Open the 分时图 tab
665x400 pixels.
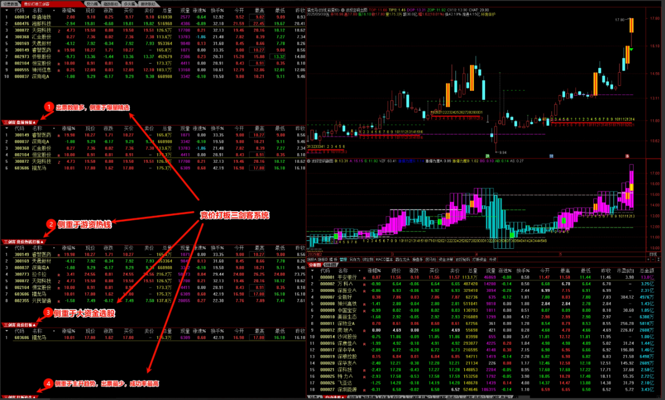click(331, 264)
